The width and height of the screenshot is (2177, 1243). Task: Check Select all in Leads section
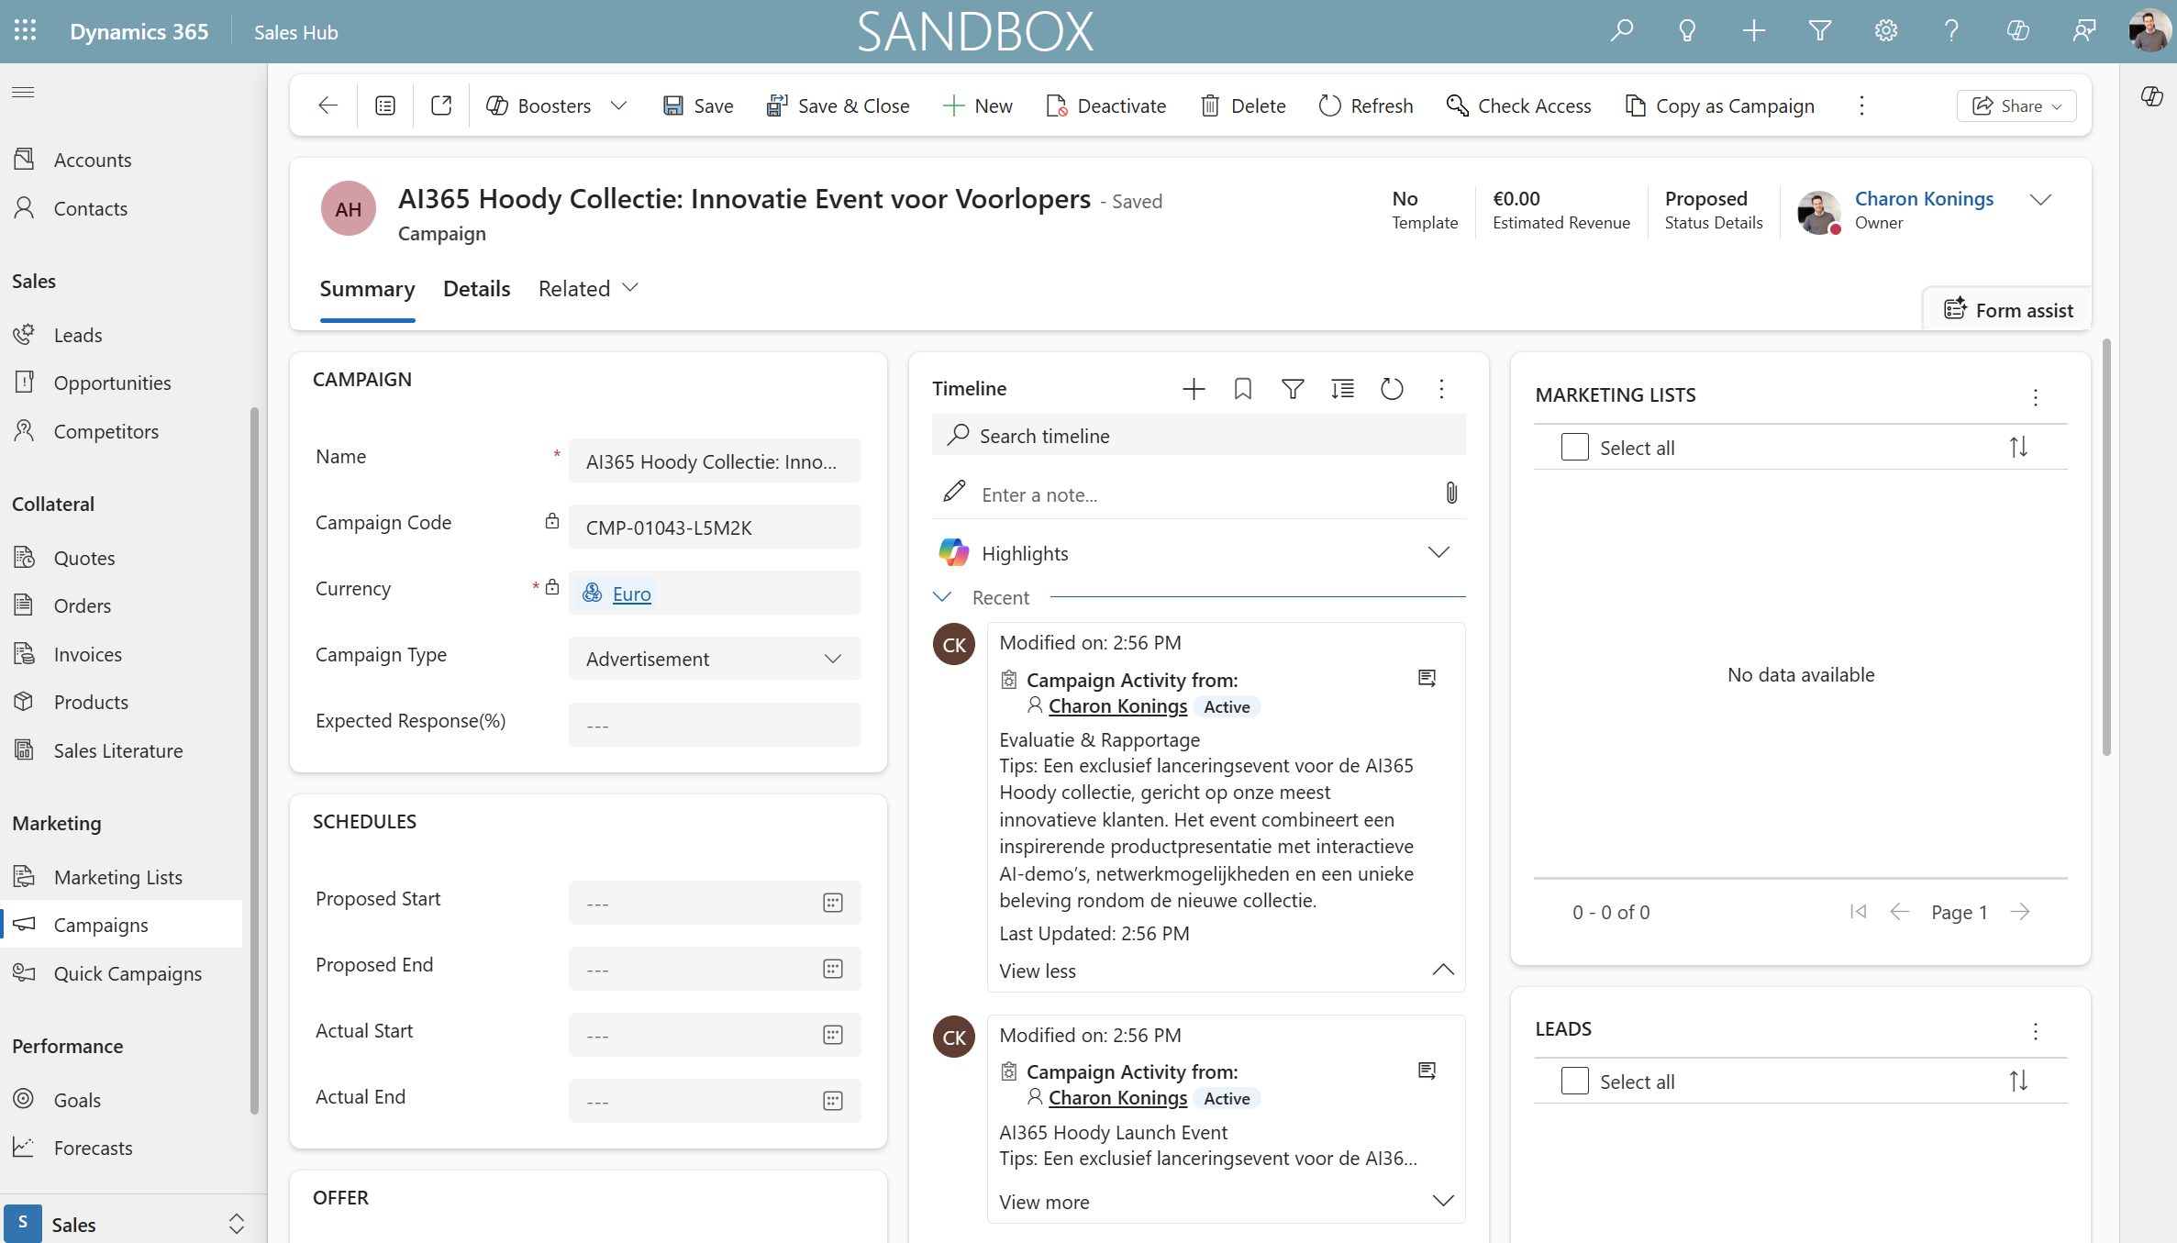point(1574,1082)
